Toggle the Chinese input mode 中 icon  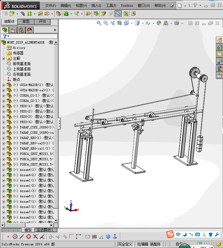click(178, 234)
